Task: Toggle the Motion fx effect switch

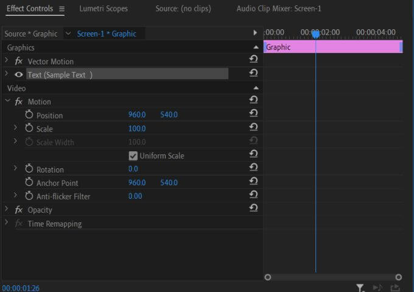Action: point(19,102)
